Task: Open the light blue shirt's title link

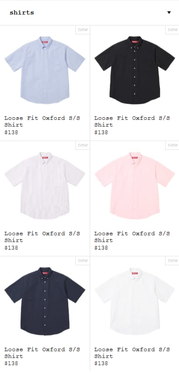Action: pos(42,121)
